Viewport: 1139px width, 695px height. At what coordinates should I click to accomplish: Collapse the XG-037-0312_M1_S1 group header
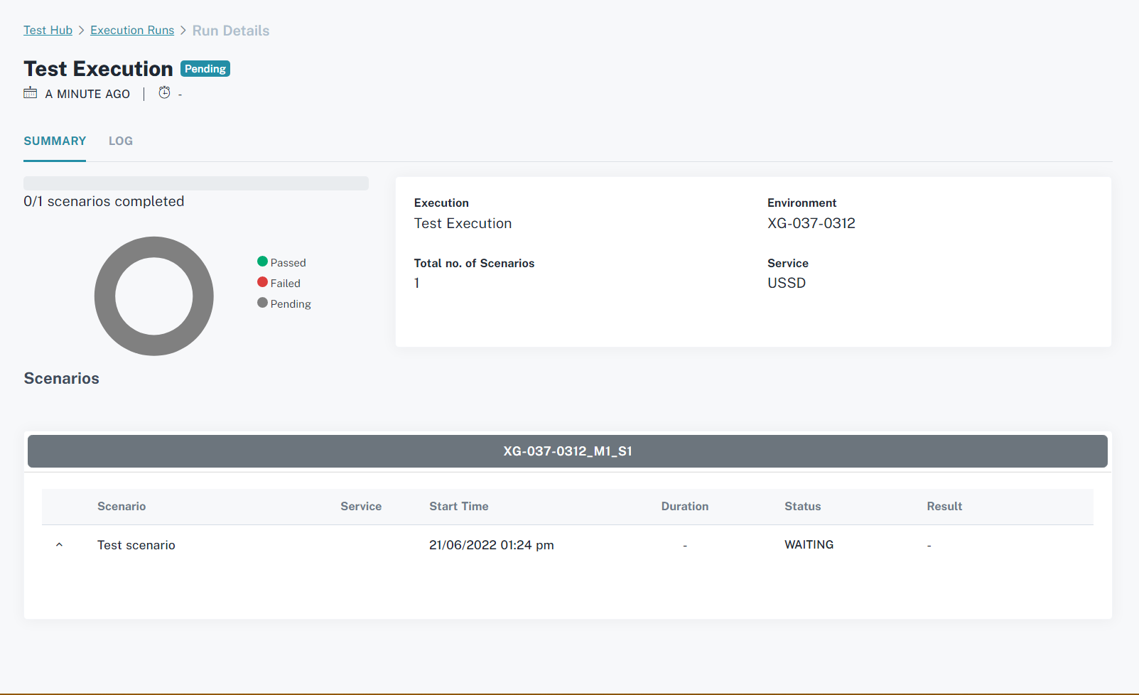[x=567, y=451]
